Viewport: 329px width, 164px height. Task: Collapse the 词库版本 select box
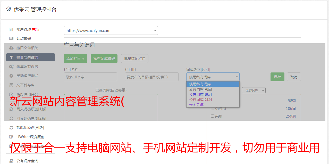tap(213, 77)
